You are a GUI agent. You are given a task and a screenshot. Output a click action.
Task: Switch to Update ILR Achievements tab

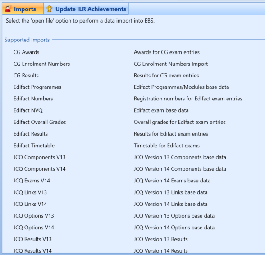click(x=86, y=9)
